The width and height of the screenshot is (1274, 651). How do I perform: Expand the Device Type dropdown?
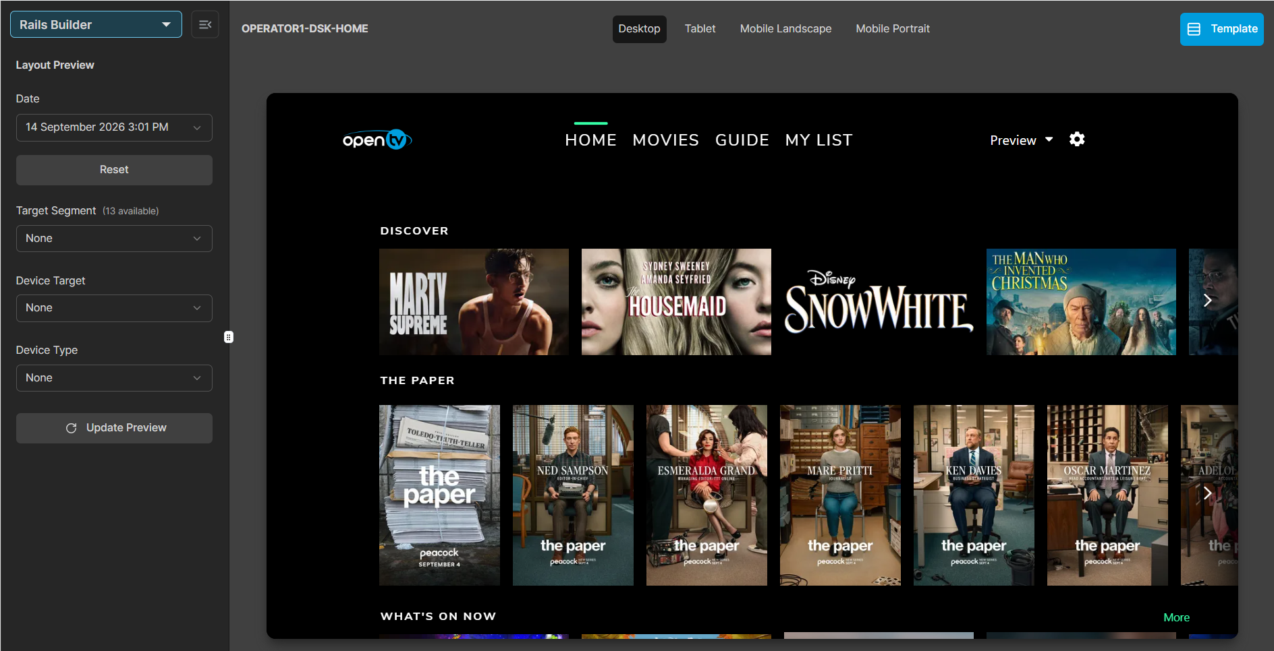tap(114, 378)
